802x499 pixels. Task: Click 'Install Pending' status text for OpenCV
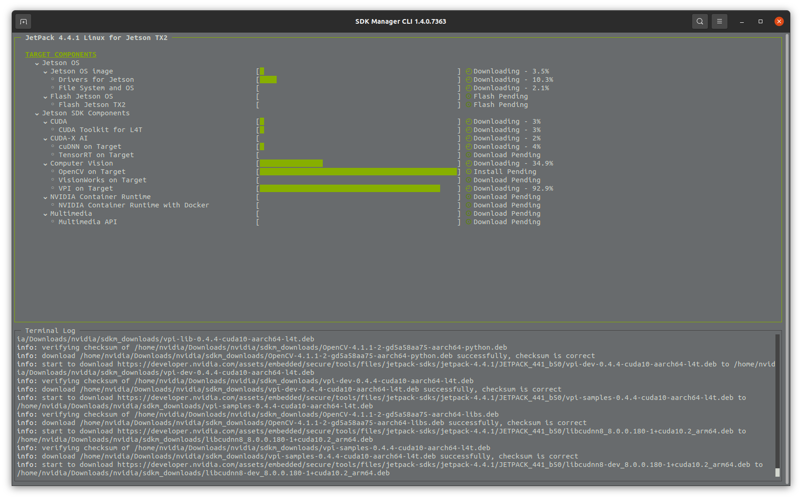pyautogui.click(x=505, y=172)
